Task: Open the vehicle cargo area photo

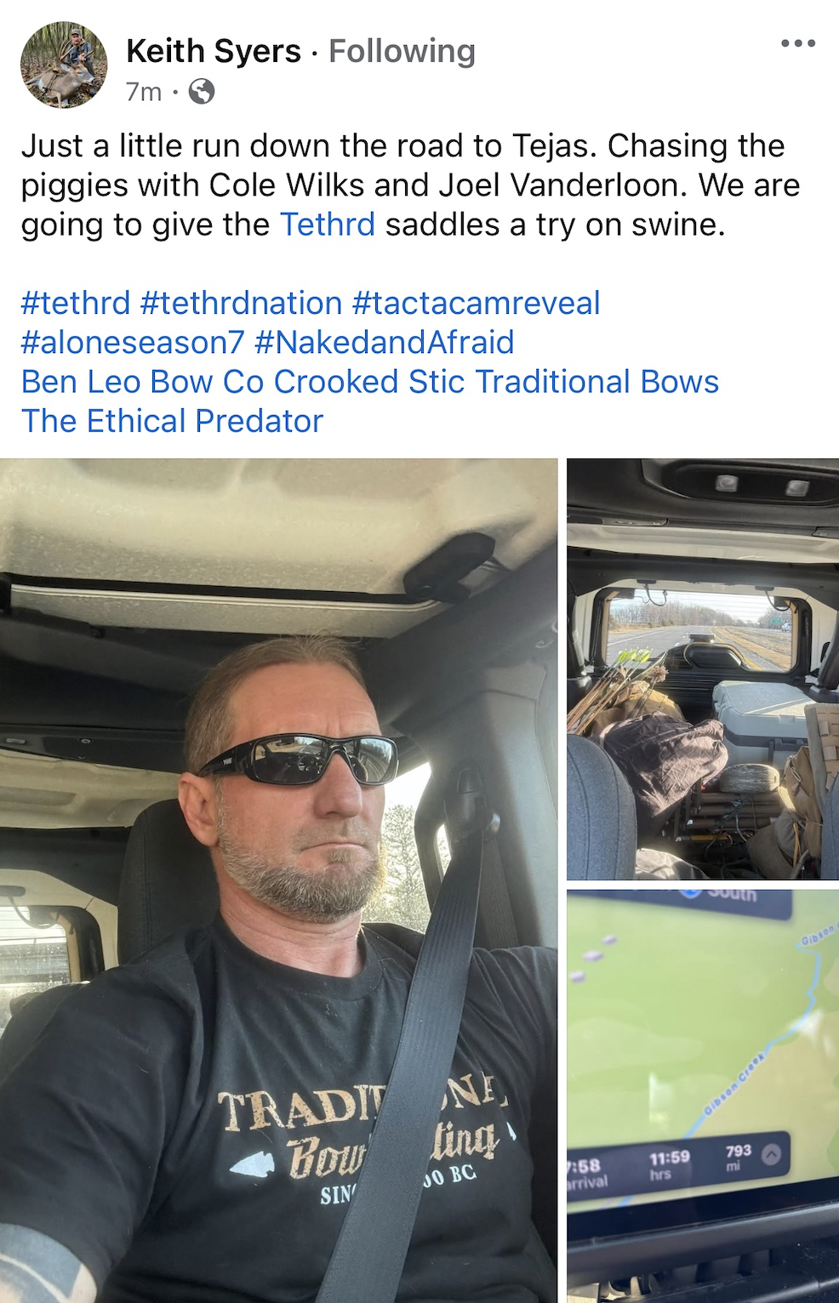Action: pyautogui.click(x=703, y=669)
